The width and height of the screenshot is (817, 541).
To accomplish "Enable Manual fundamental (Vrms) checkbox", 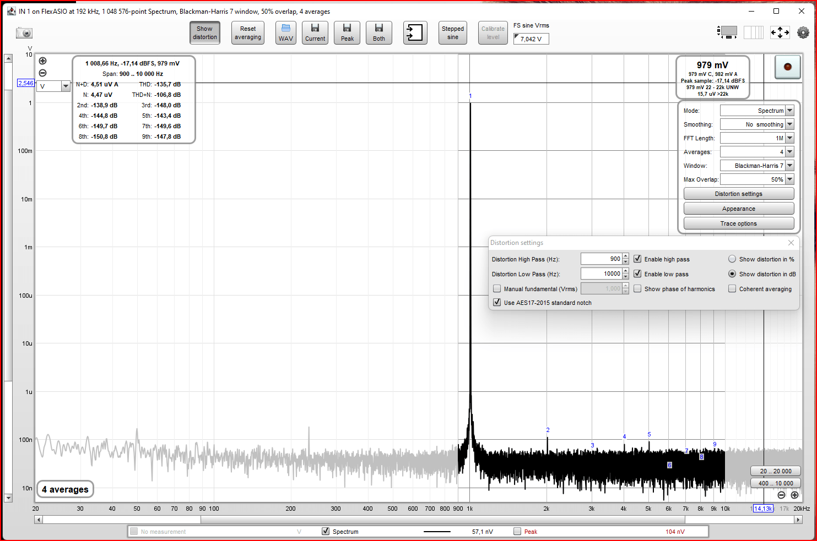I will click(497, 288).
